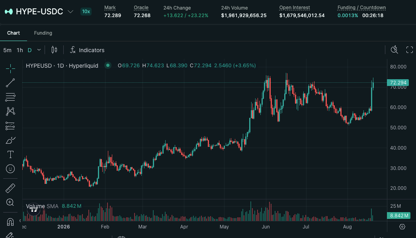Collapse the drawing toolbar arrow

coord(20,221)
